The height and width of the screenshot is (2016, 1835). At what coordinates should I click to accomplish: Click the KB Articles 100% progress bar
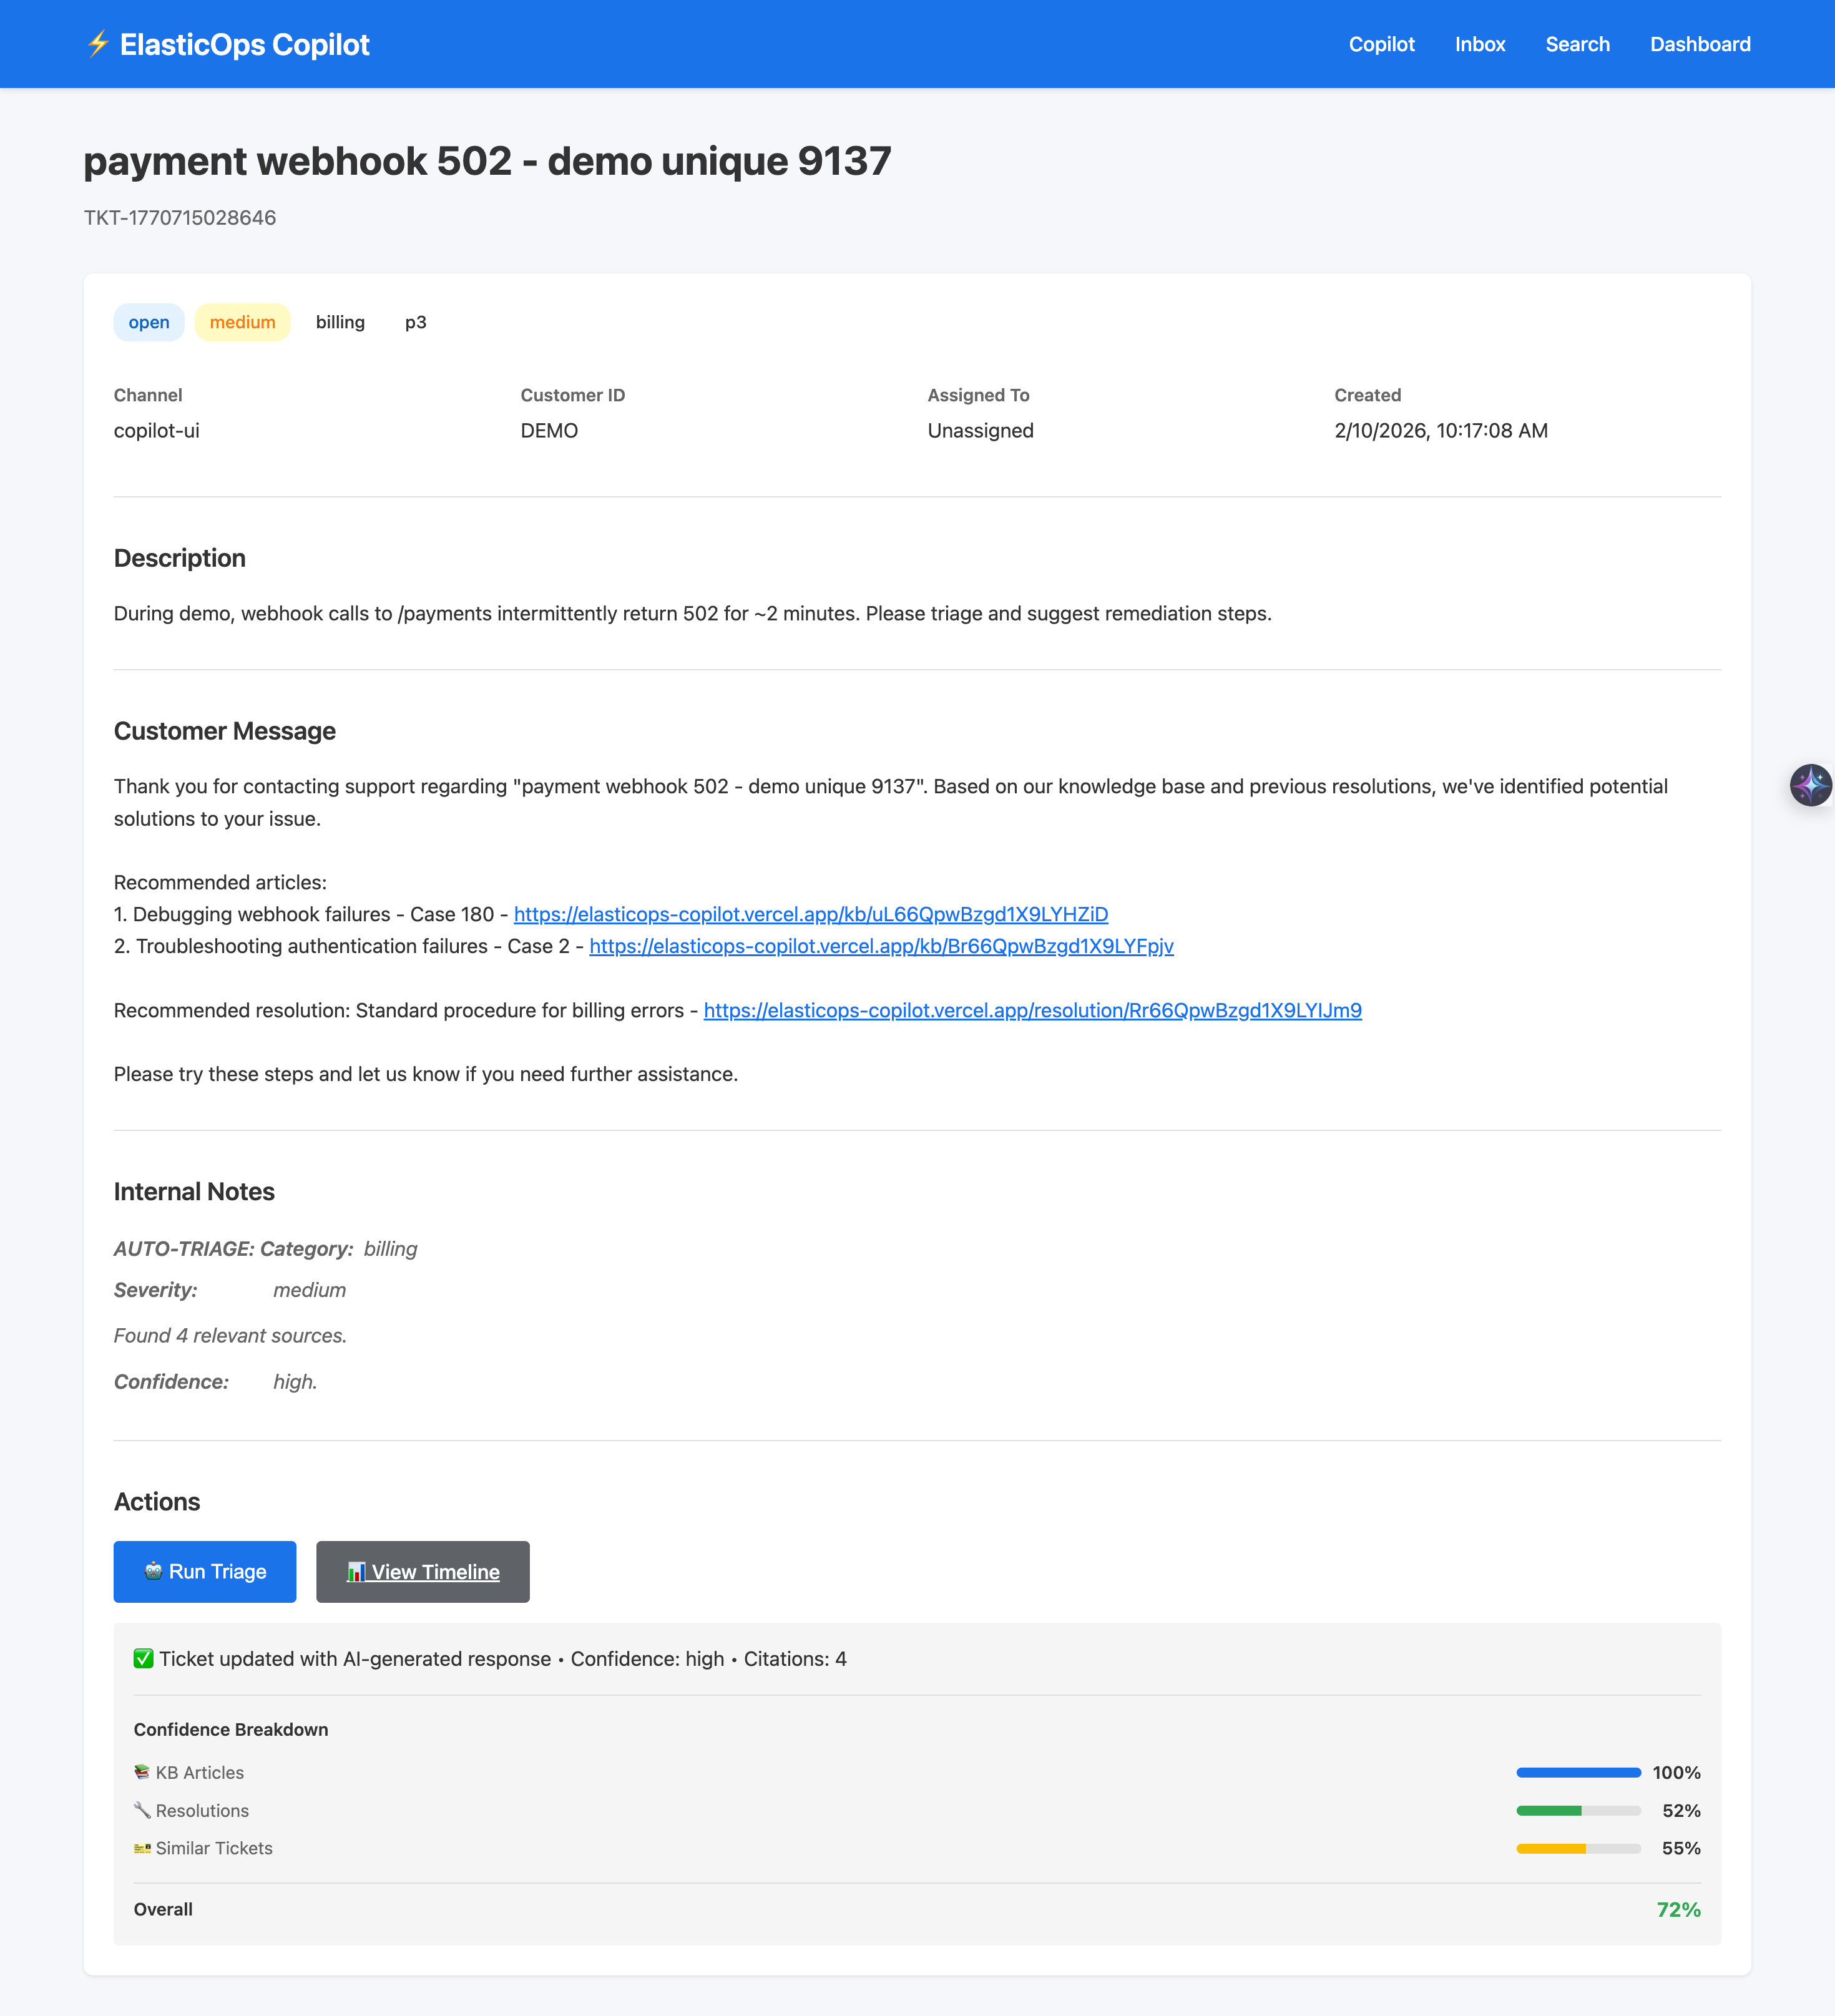(1578, 1772)
